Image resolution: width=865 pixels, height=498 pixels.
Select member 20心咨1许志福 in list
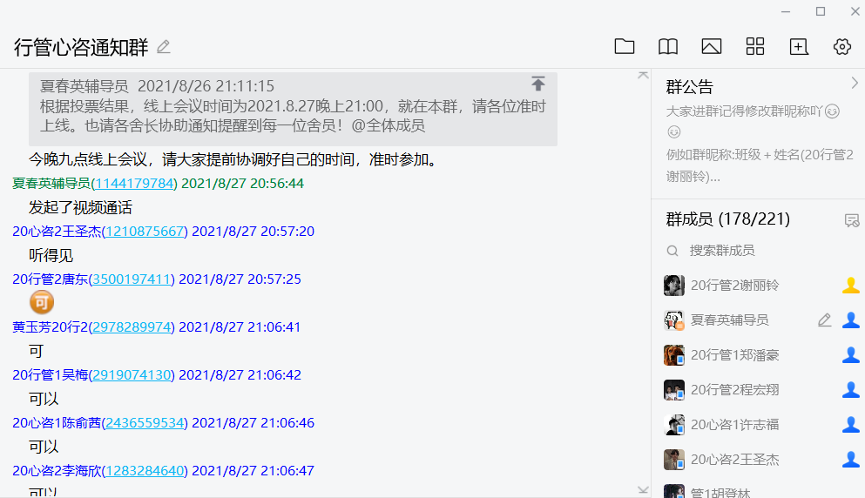click(x=734, y=425)
